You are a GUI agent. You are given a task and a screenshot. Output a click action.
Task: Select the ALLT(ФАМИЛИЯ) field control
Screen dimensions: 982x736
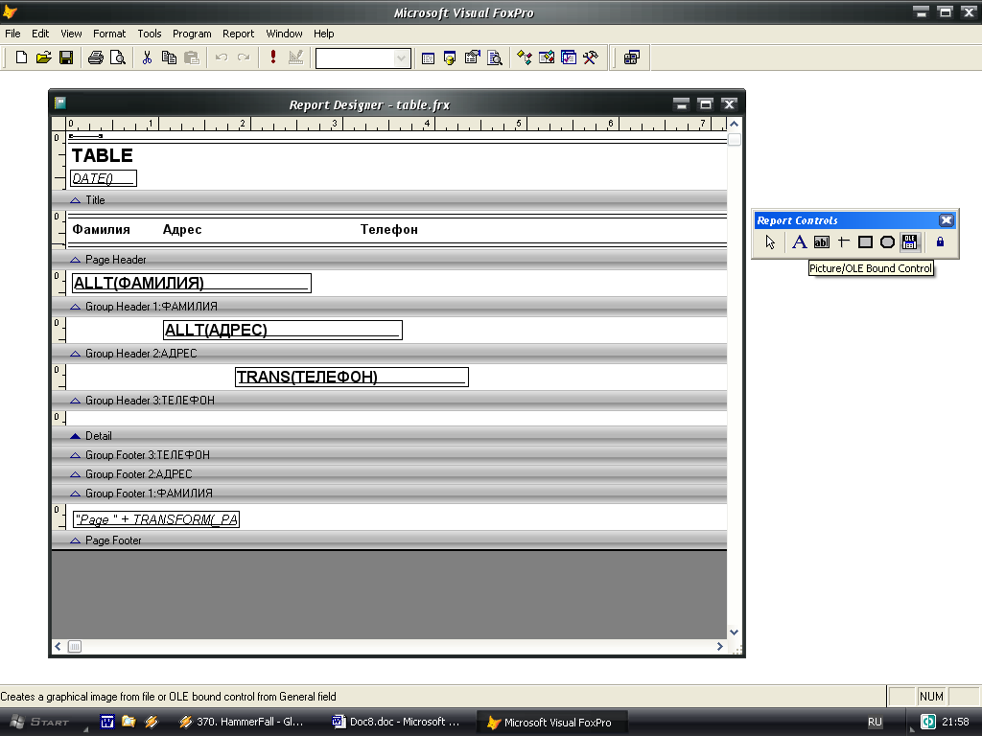[x=192, y=283]
